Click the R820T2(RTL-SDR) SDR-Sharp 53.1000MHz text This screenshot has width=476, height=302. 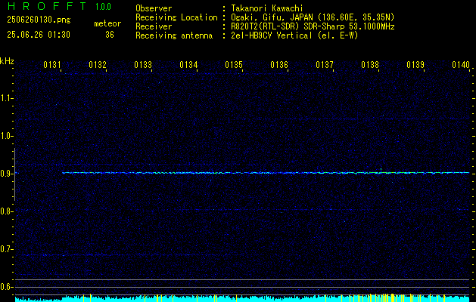coord(313,26)
